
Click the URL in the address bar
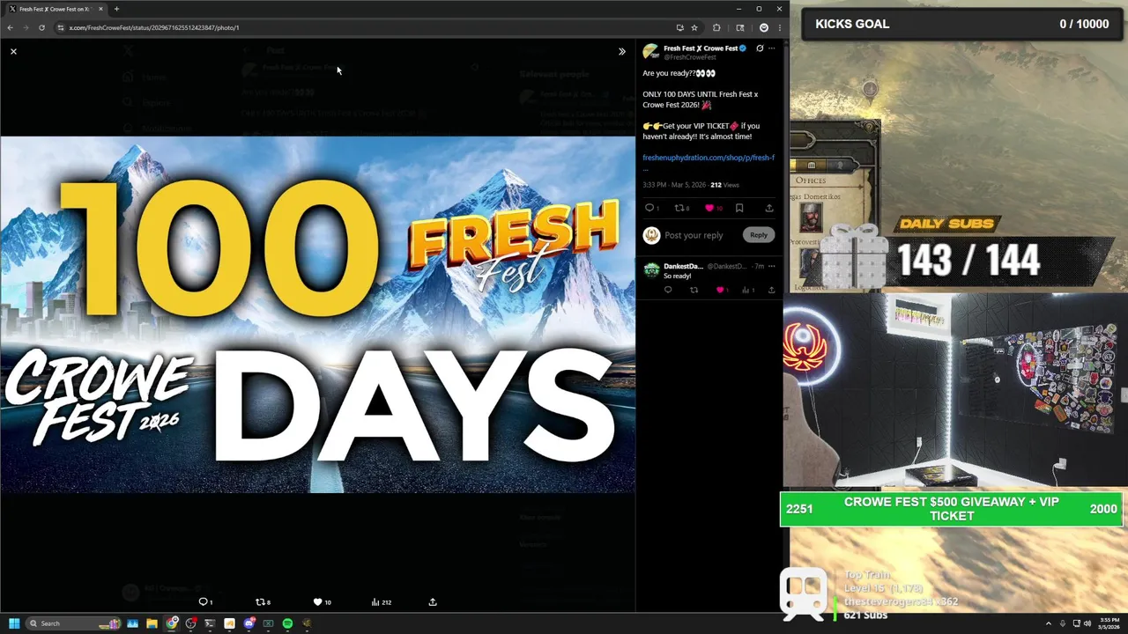pos(153,27)
